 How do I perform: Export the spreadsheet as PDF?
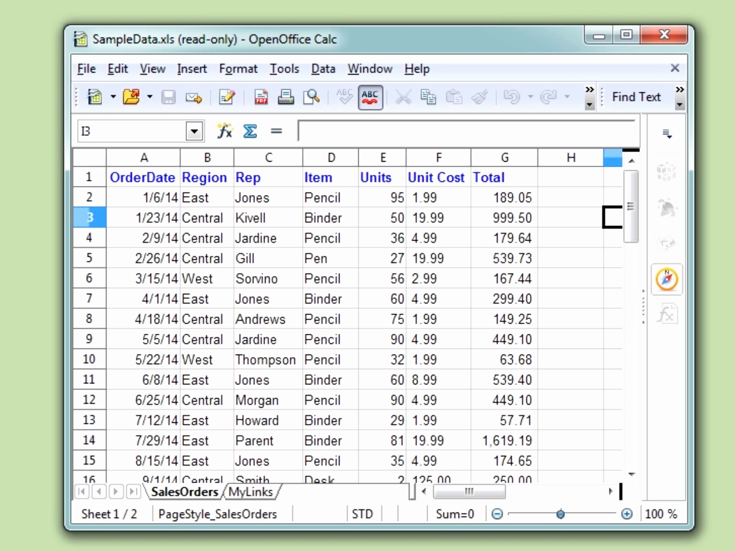[261, 97]
